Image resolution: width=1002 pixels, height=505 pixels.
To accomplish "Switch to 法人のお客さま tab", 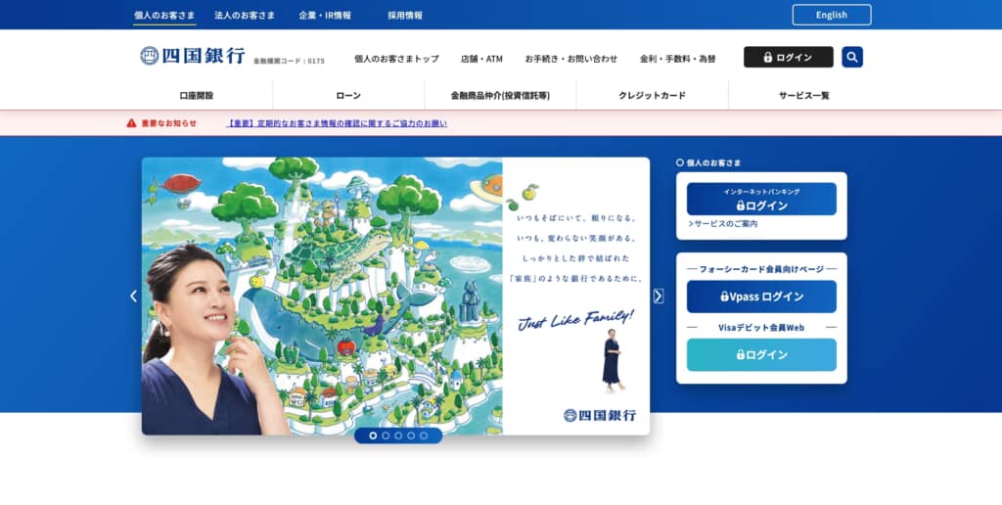I will tap(245, 15).
